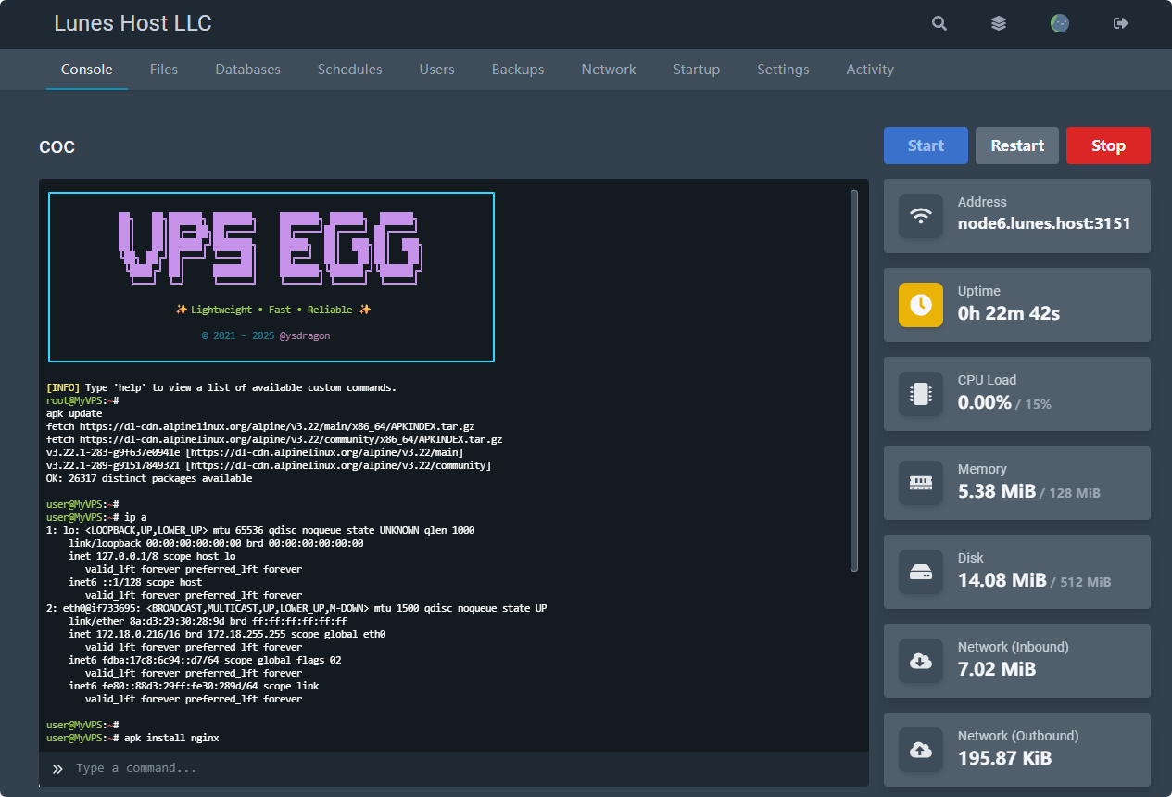Click the Network Inbound cloud download icon
This screenshot has width=1172, height=797.
921,661
